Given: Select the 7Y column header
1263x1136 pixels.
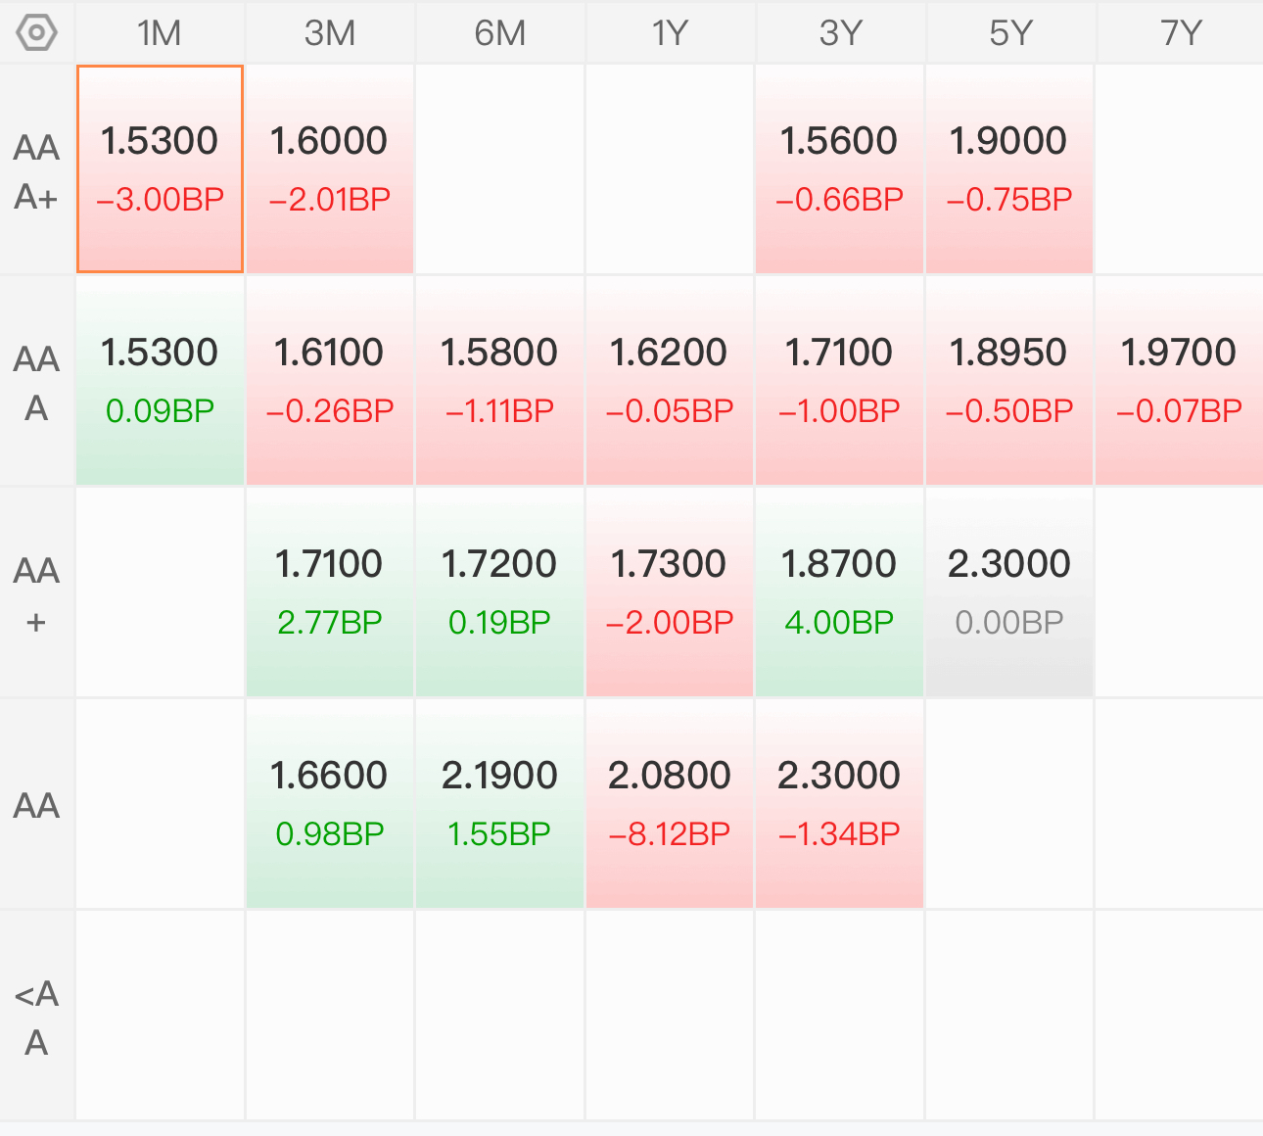Looking at the screenshot, I should (1180, 33).
